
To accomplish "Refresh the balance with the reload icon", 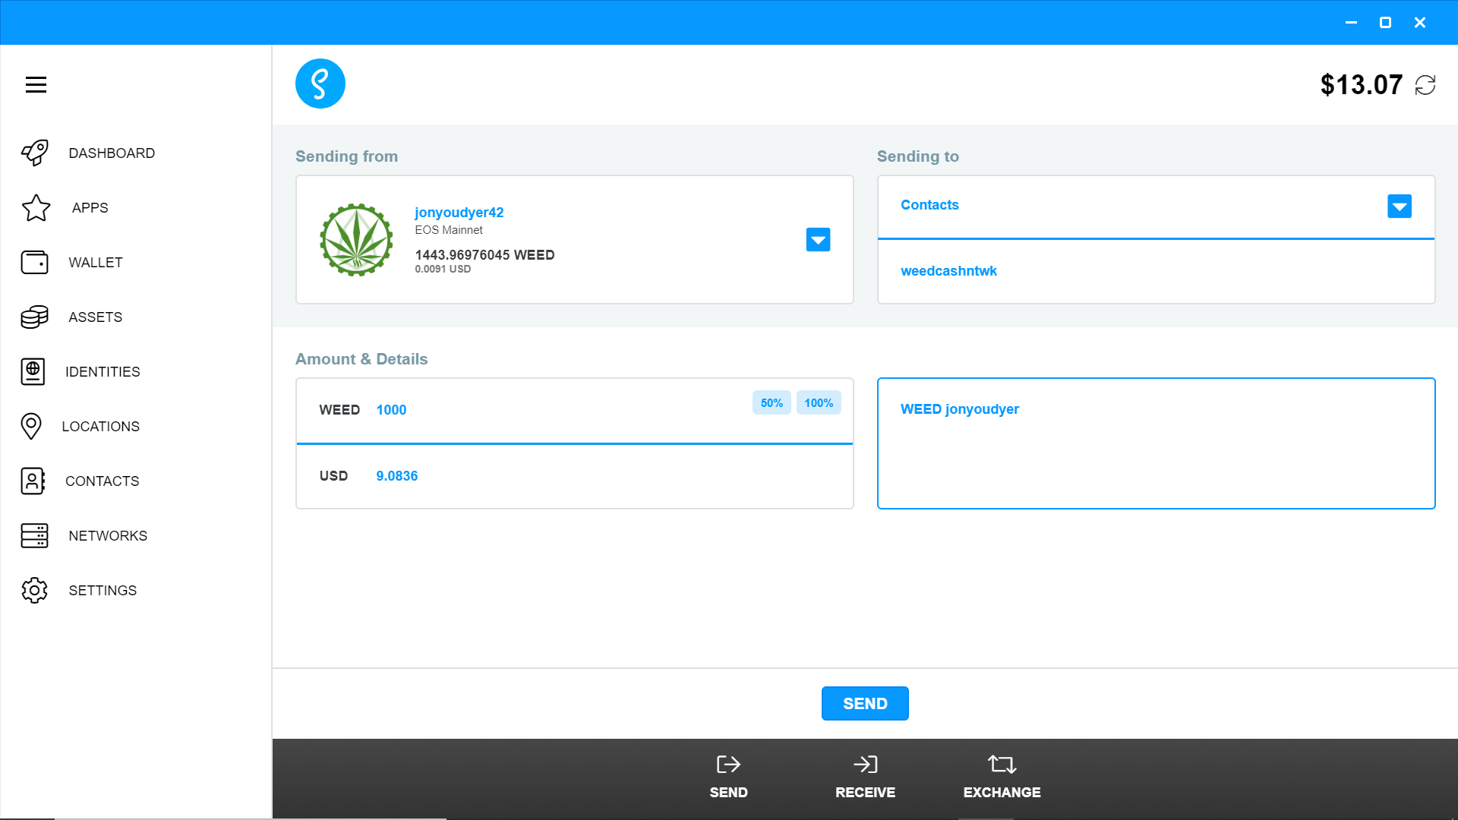I will click(1425, 85).
